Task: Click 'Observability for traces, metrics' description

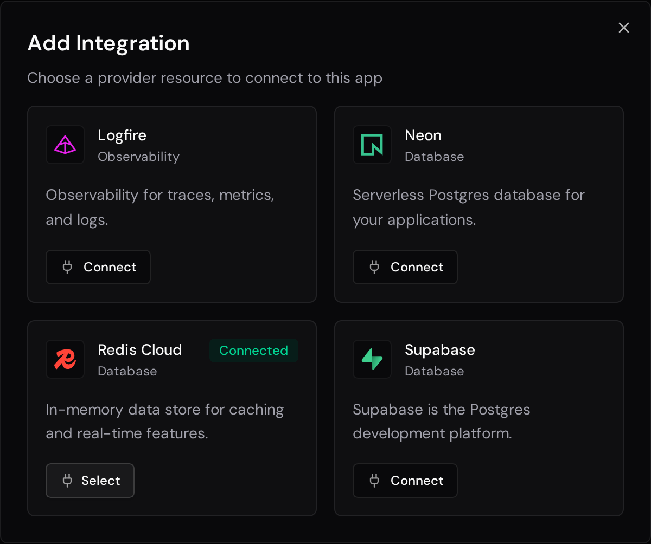Action: (x=160, y=207)
